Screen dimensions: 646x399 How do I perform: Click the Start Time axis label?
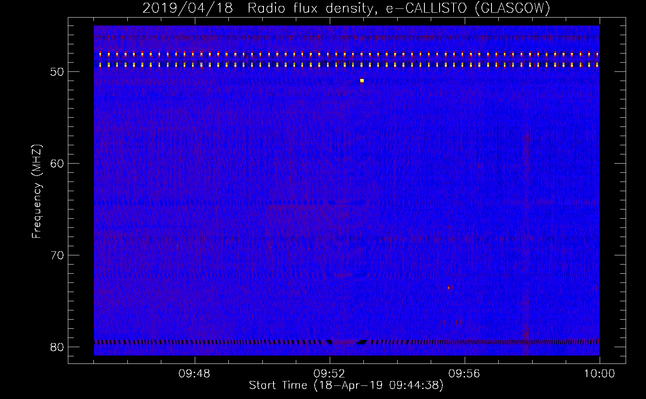click(x=346, y=385)
